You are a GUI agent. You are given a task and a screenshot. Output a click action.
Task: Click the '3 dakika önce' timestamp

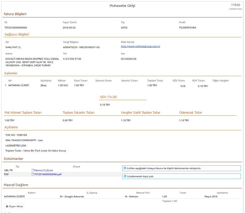coord(235,9)
